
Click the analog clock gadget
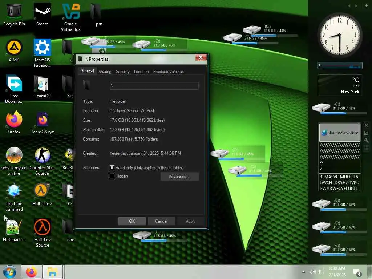pos(340,35)
